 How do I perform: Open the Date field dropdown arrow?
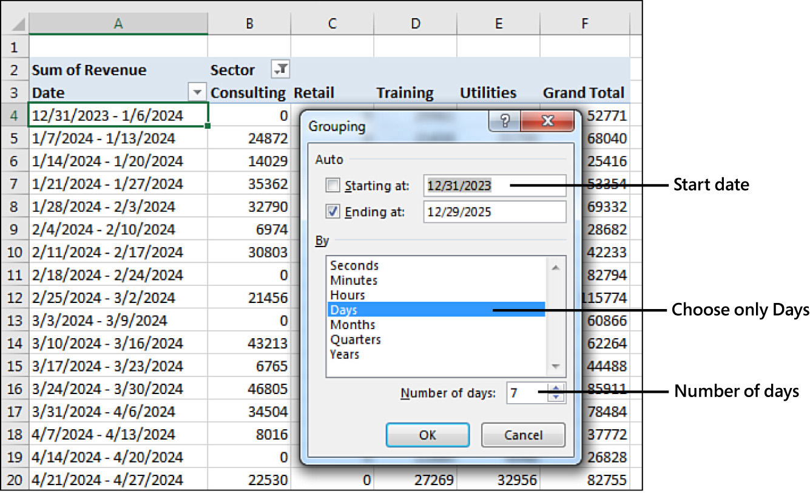tap(197, 93)
